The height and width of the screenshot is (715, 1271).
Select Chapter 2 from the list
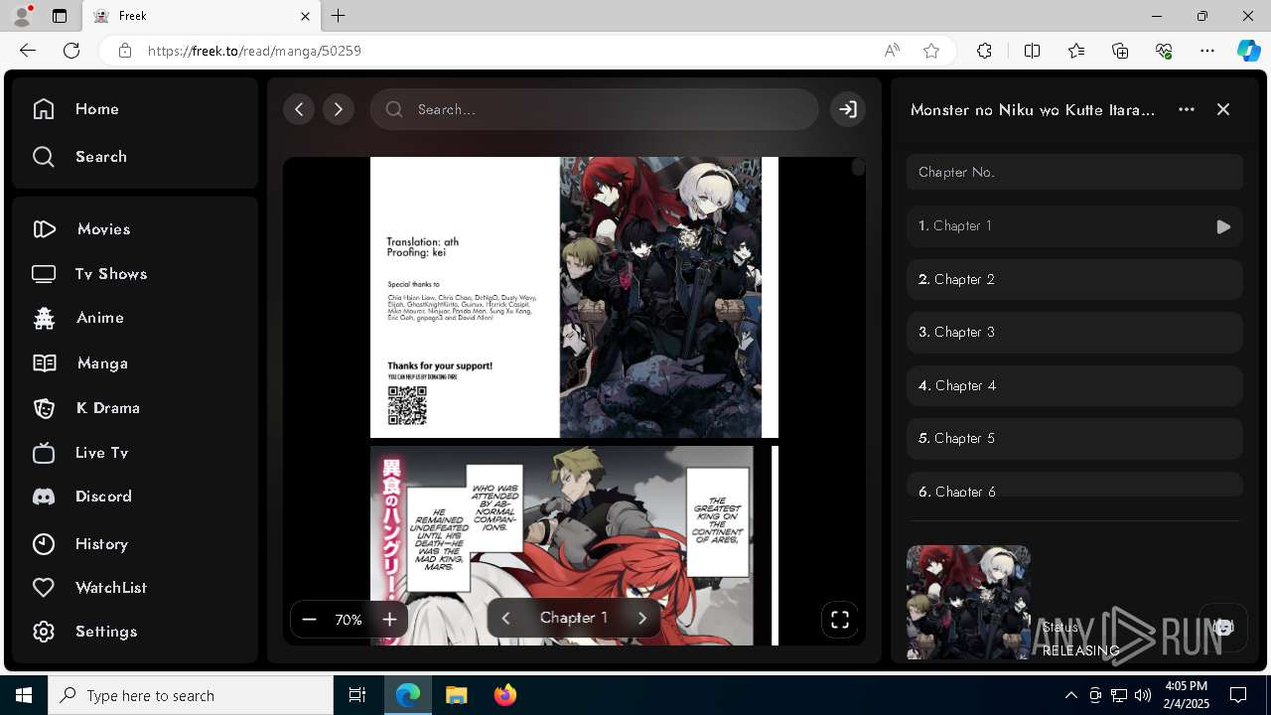(x=1074, y=279)
